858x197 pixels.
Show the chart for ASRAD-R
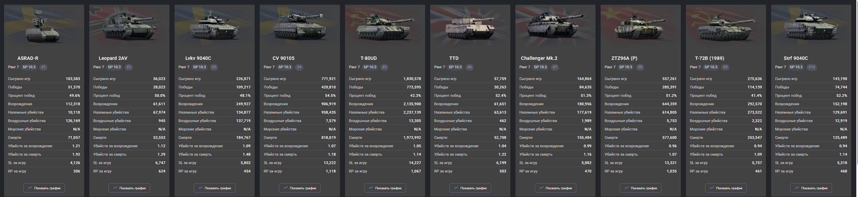(x=44, y=188)
